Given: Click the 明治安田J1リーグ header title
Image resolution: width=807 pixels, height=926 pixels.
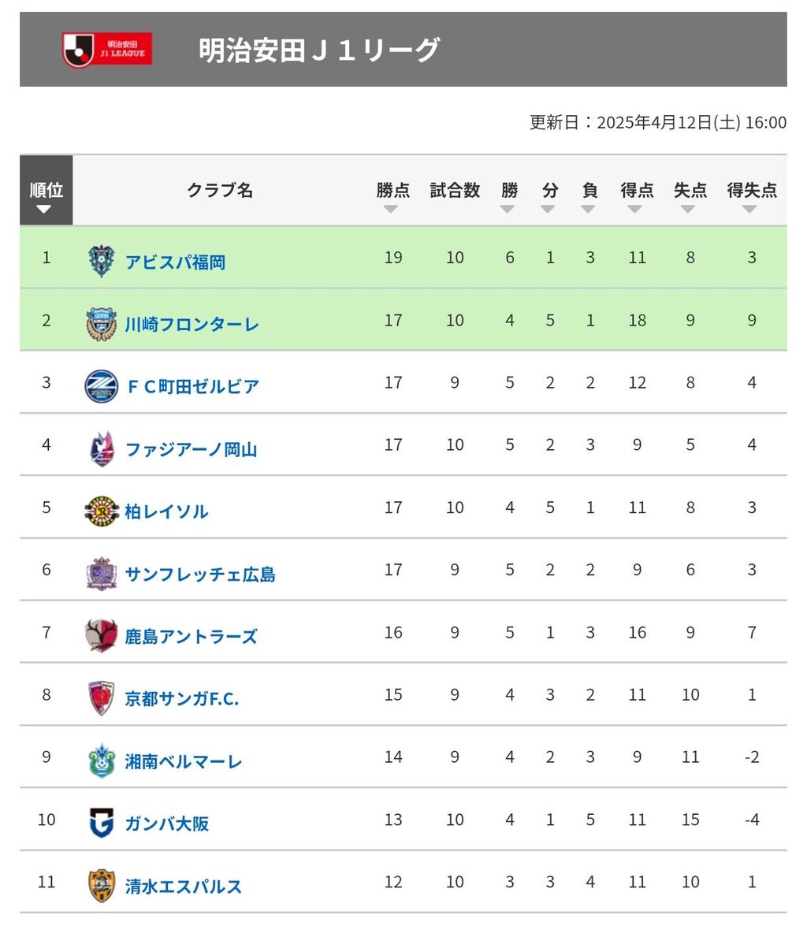Looking at the screenshot, I should pyautogui.click(x=319, y=50).
